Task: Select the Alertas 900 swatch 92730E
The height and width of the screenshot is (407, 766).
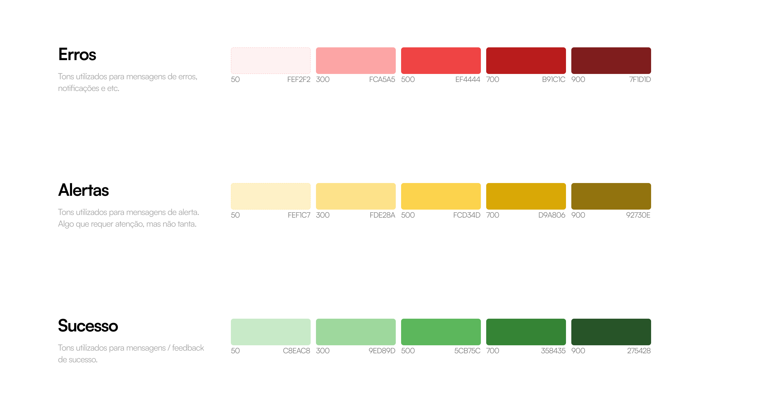Action: [611, 196]
